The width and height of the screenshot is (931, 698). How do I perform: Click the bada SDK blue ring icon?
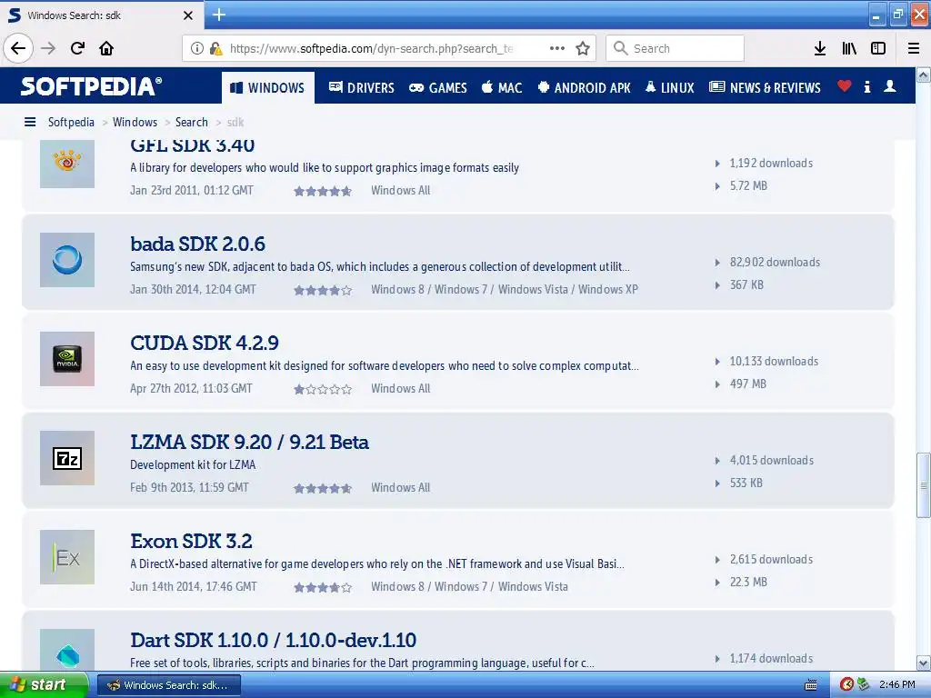(67, 260)
